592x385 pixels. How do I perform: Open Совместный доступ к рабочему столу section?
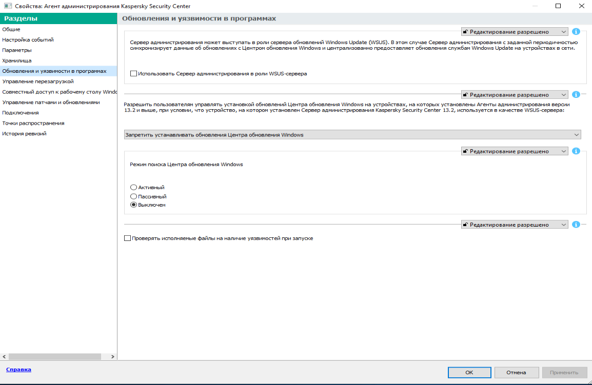click(58, 92)
